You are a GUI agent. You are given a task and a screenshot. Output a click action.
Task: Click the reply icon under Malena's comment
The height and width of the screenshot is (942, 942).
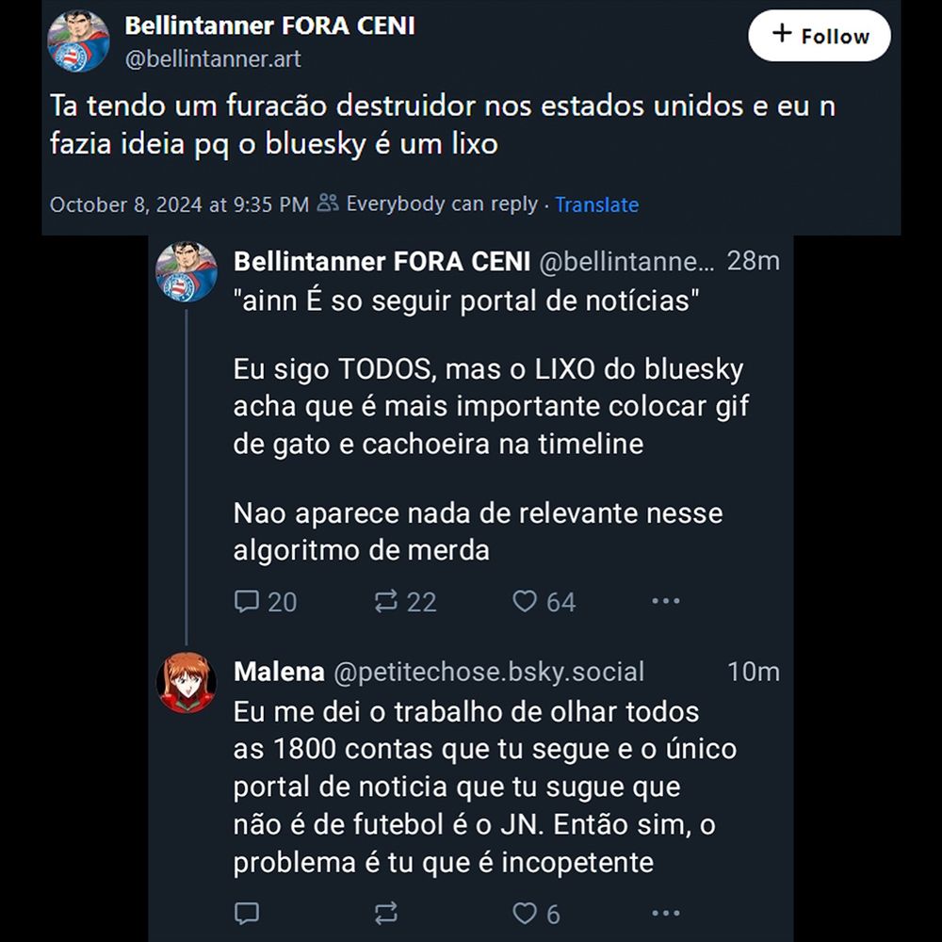tap(247, 913)
